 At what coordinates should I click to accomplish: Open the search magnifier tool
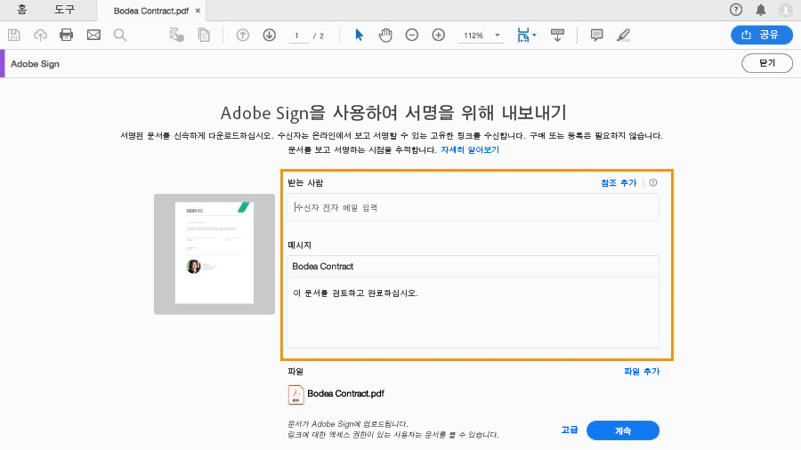pos(120,35)
